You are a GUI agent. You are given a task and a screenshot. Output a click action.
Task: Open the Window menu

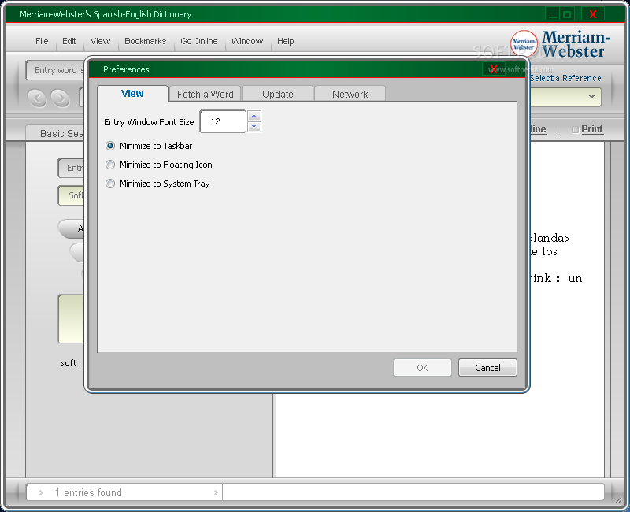click(x=247, y=41)
